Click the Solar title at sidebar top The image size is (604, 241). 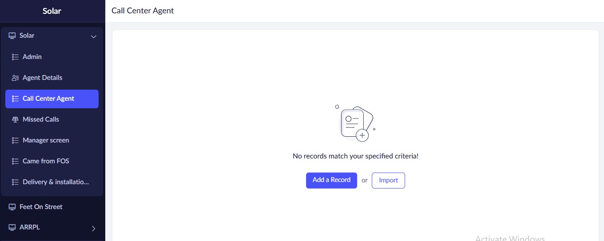(52, 11)
